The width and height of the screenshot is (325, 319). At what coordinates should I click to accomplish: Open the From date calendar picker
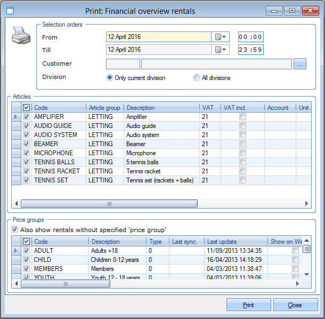point(220,37)
